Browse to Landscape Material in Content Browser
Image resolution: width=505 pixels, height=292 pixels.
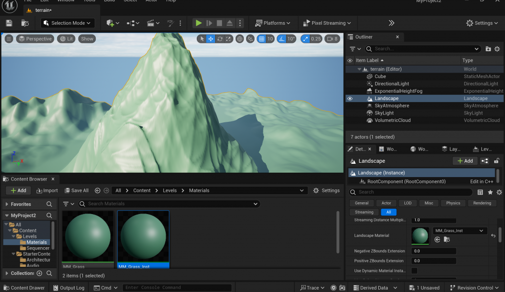coord(447,239)
